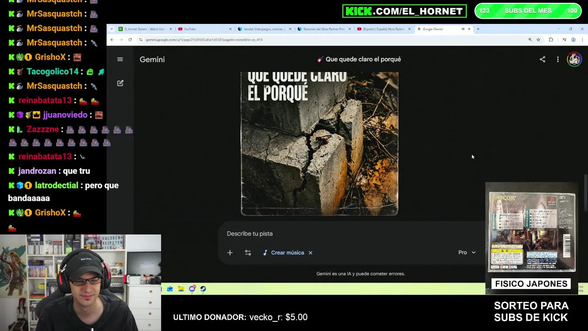Open the zoom magnifier icon in address bar
This screenshot has width=588, height=331.
point(530,40)
